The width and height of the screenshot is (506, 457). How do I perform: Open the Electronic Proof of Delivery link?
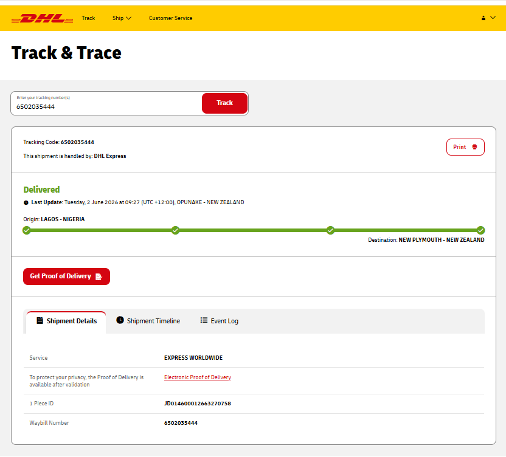point(198,377)
